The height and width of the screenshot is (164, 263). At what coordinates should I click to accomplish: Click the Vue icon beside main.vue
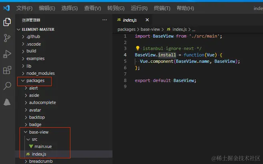pos(31,146)
